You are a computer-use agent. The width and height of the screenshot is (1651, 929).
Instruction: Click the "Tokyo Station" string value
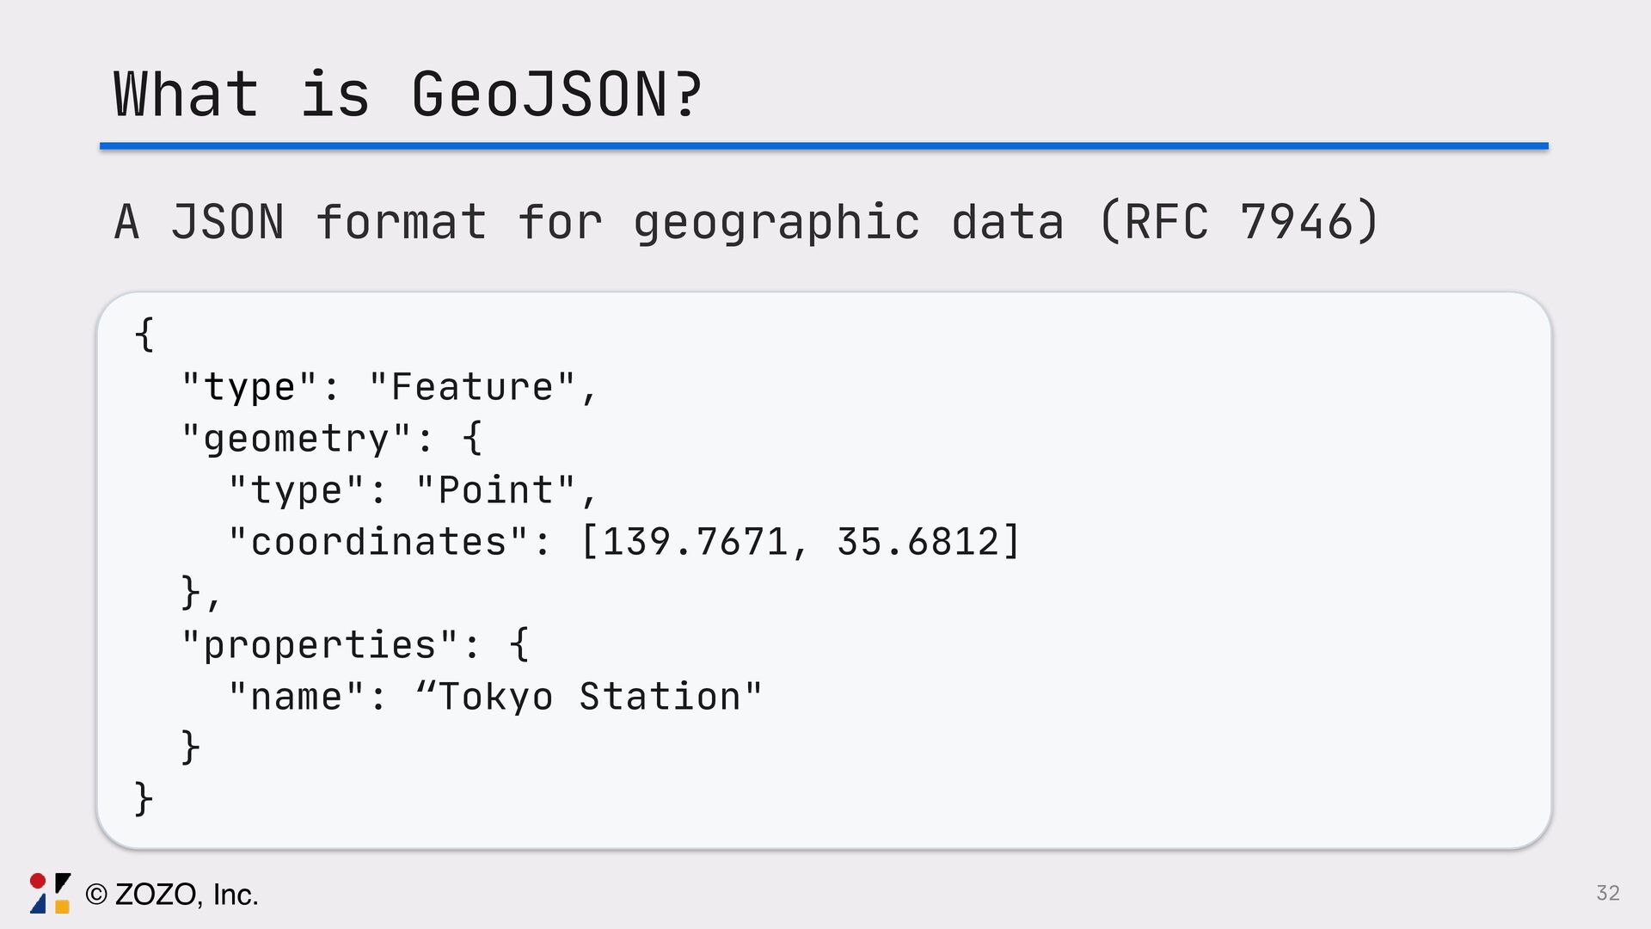(x=589, y=697)
